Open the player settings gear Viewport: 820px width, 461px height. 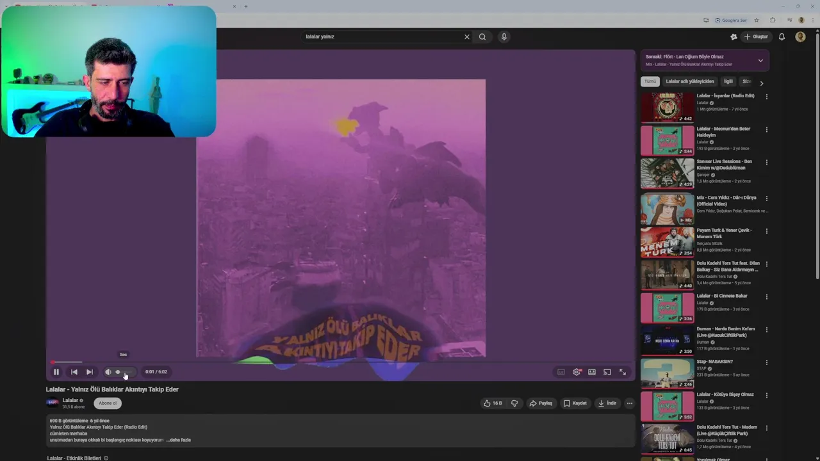click(577, 372)
